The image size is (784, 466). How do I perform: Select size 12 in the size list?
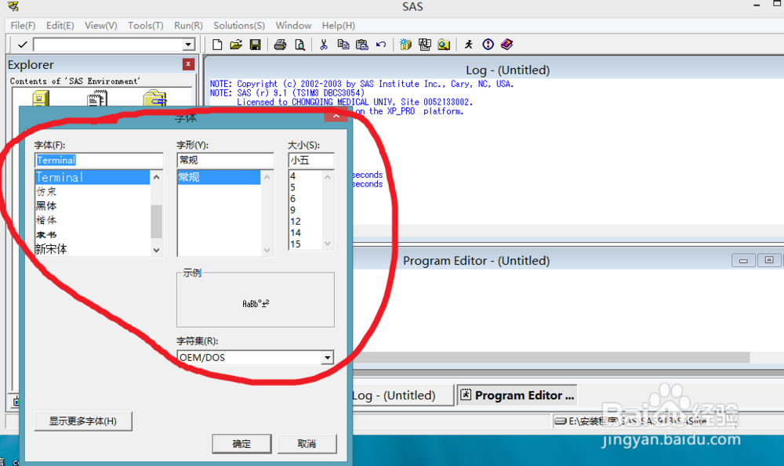tap(306, 222)
